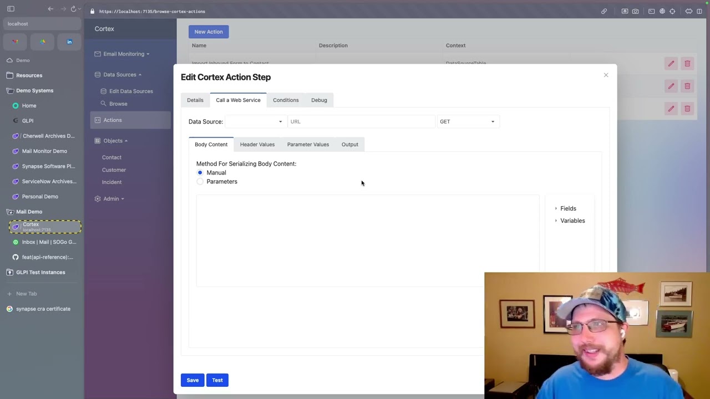Click the trash delete icon in third action row
The height and width of the screenshot is (399, 710).
click(687, 109)
